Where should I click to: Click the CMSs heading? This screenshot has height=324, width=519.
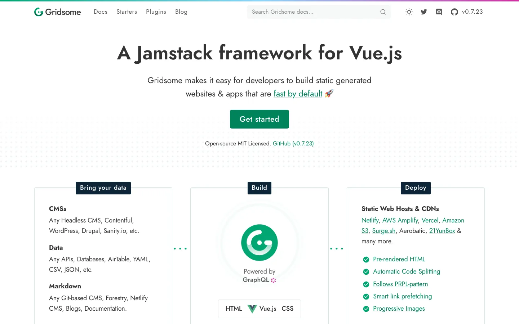pos(58,209)
